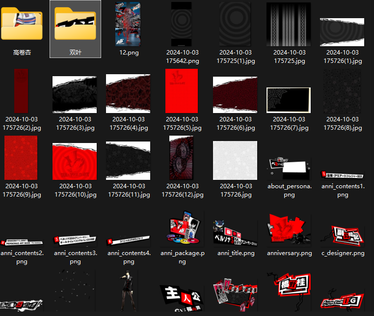Viewport: 374px width, 316px height.
Task: Click the light gray 2024-10-03 175726.jpg file
Action: pyautogui.click(x=235, y=160)
